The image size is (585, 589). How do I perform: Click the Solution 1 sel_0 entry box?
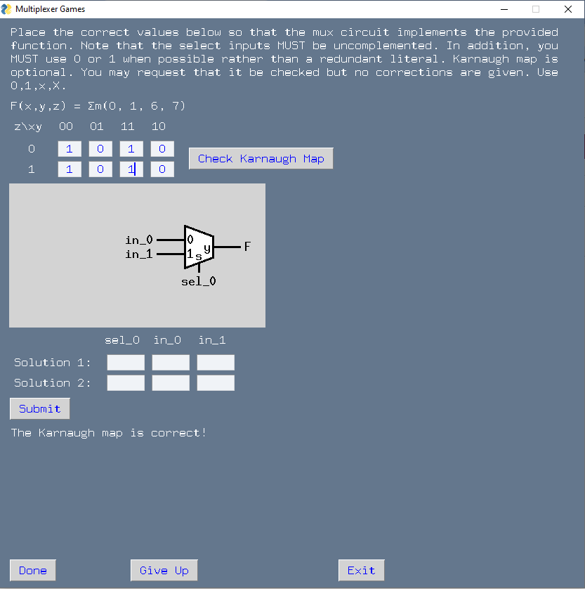pos(125,361)
